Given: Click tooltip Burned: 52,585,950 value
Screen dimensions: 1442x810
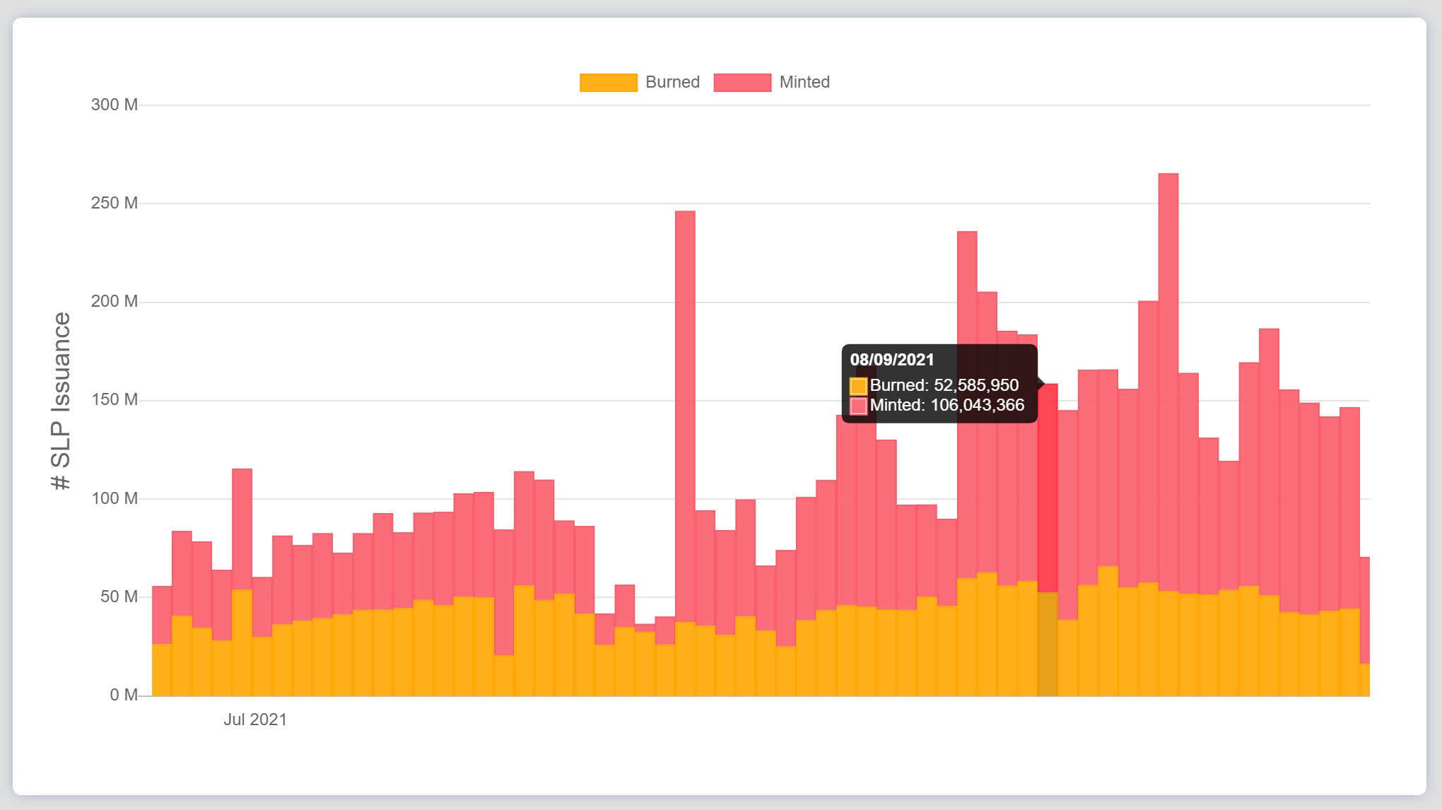Looking at the screenshot, I should coord(944,385).
